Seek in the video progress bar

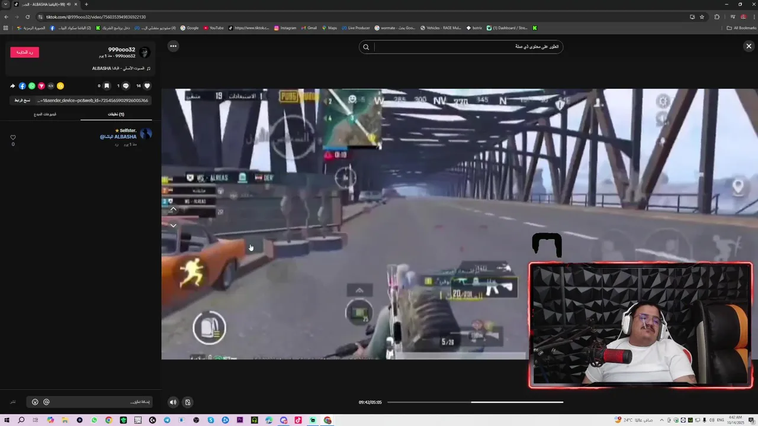point(475,402)
